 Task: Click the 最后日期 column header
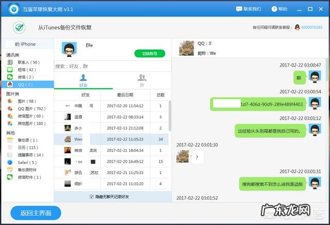125,95
